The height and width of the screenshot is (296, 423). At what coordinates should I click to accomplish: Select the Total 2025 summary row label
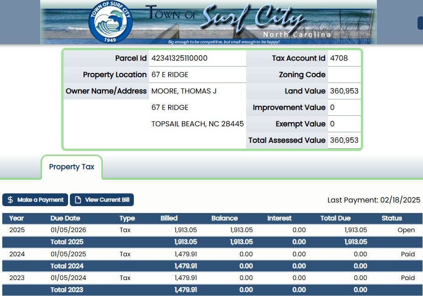(67, 242)
